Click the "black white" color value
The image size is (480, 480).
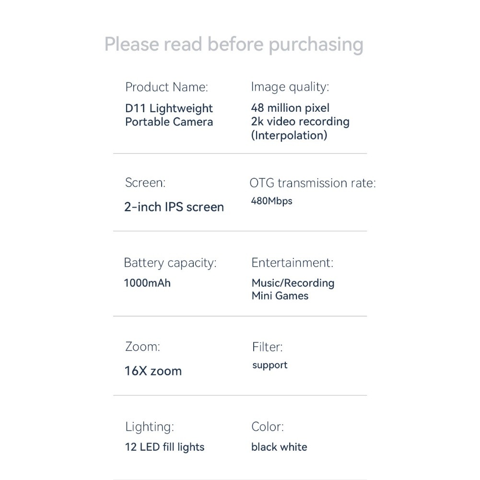tap(279, 447)
